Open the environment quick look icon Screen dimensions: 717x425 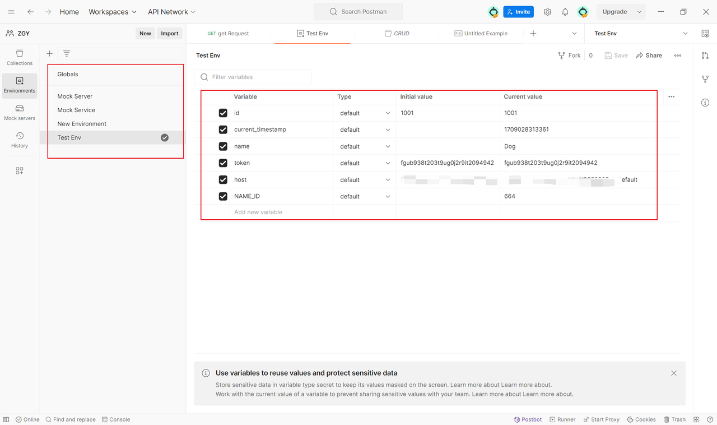pos(705,34)
